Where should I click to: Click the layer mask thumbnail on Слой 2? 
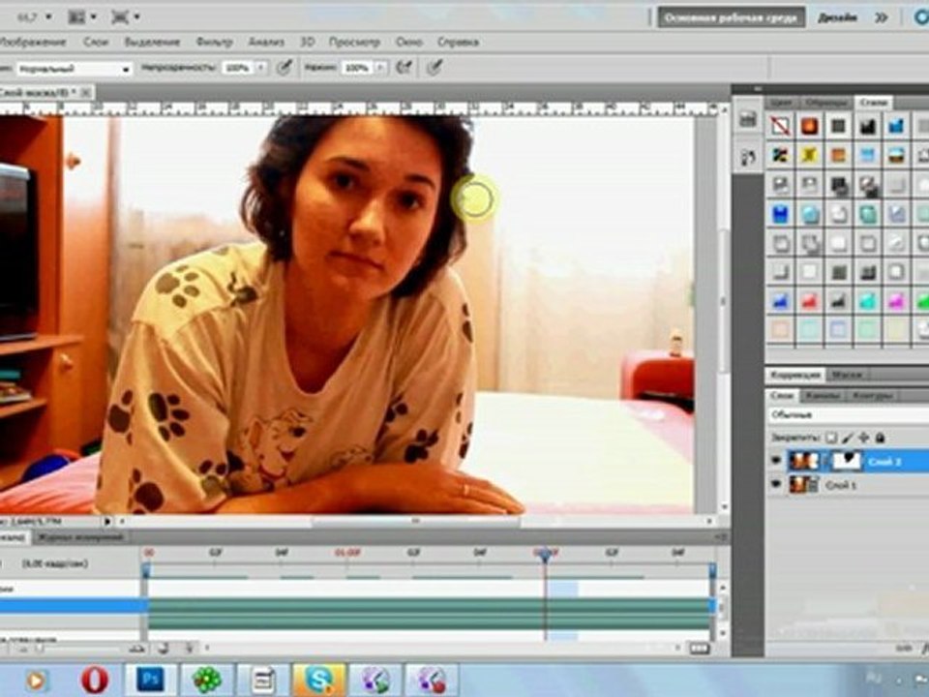(846, 461)
